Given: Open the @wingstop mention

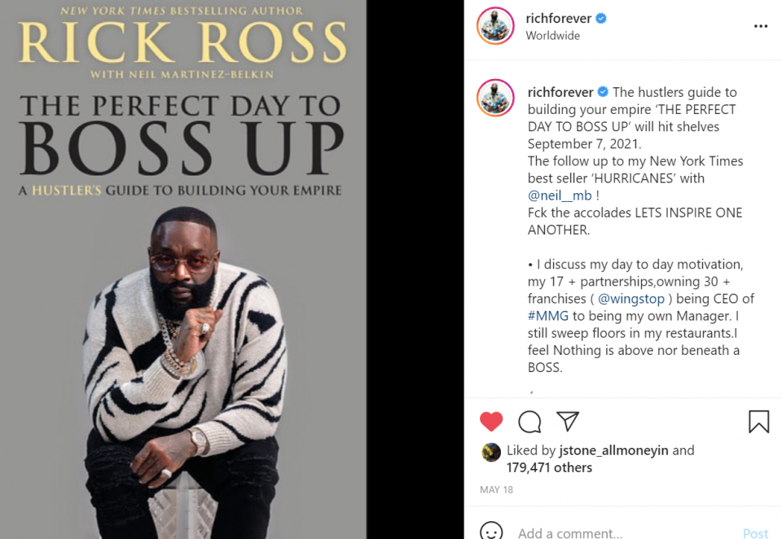Looking at the screenshot, I should [630, 299].
